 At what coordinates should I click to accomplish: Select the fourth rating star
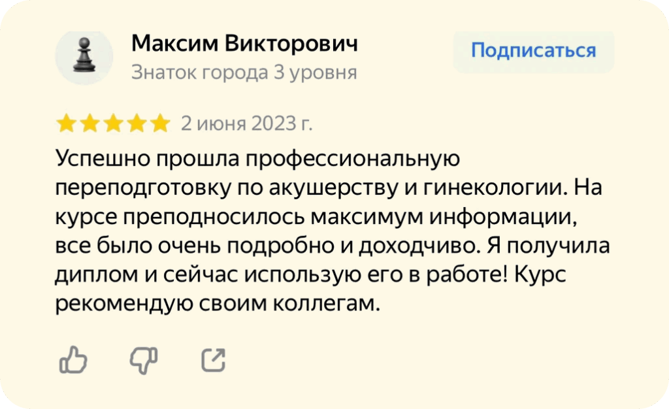point(137,123)
